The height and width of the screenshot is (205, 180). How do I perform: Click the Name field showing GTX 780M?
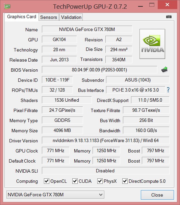tap(87, 29)
